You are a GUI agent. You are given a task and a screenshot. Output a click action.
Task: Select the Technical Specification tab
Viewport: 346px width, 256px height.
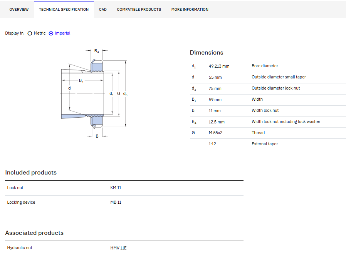tap(64, 10)
